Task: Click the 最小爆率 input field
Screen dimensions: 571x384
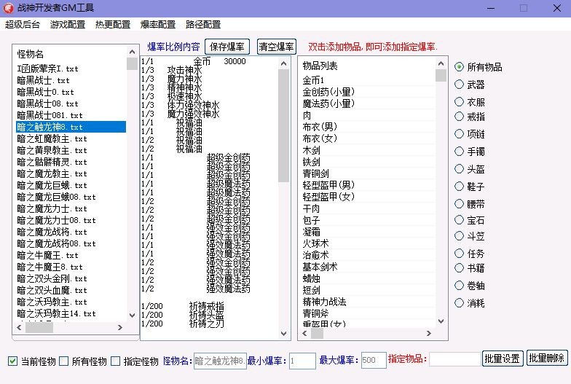Action: (x=302, y=361)
